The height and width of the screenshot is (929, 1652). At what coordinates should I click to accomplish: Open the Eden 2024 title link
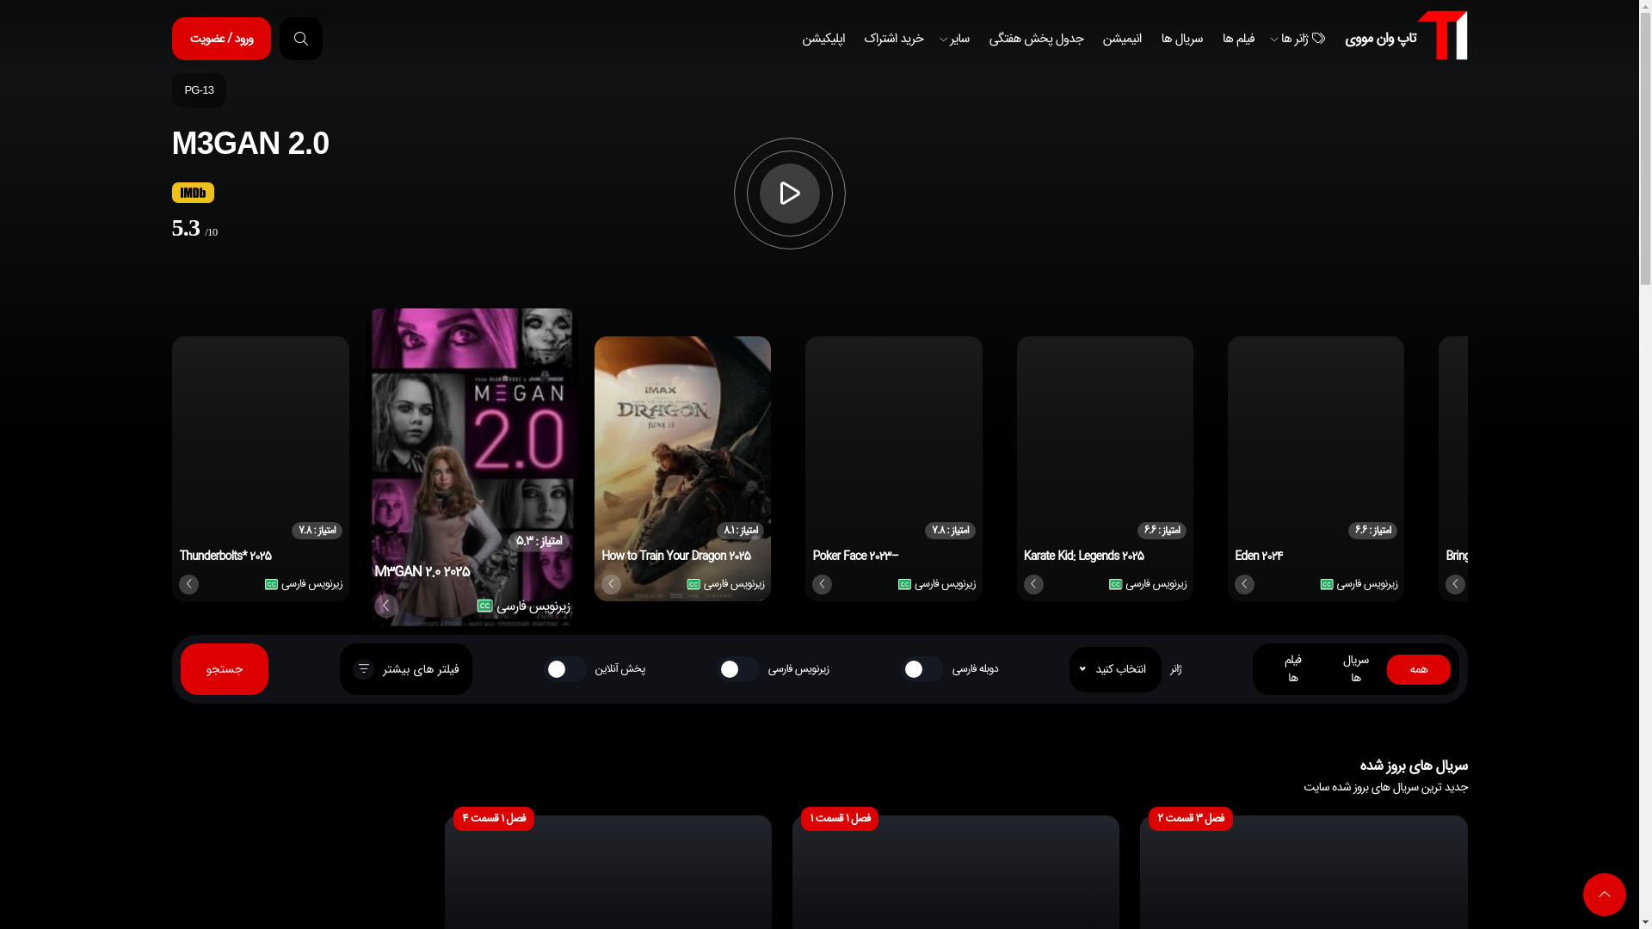[x=1259, y=557]
